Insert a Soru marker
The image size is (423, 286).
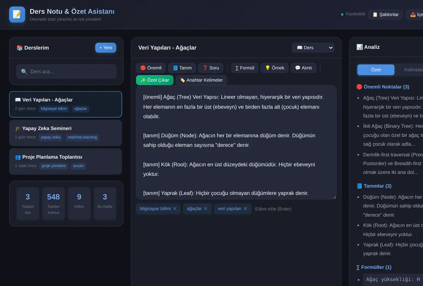click(x=211, y=68)
